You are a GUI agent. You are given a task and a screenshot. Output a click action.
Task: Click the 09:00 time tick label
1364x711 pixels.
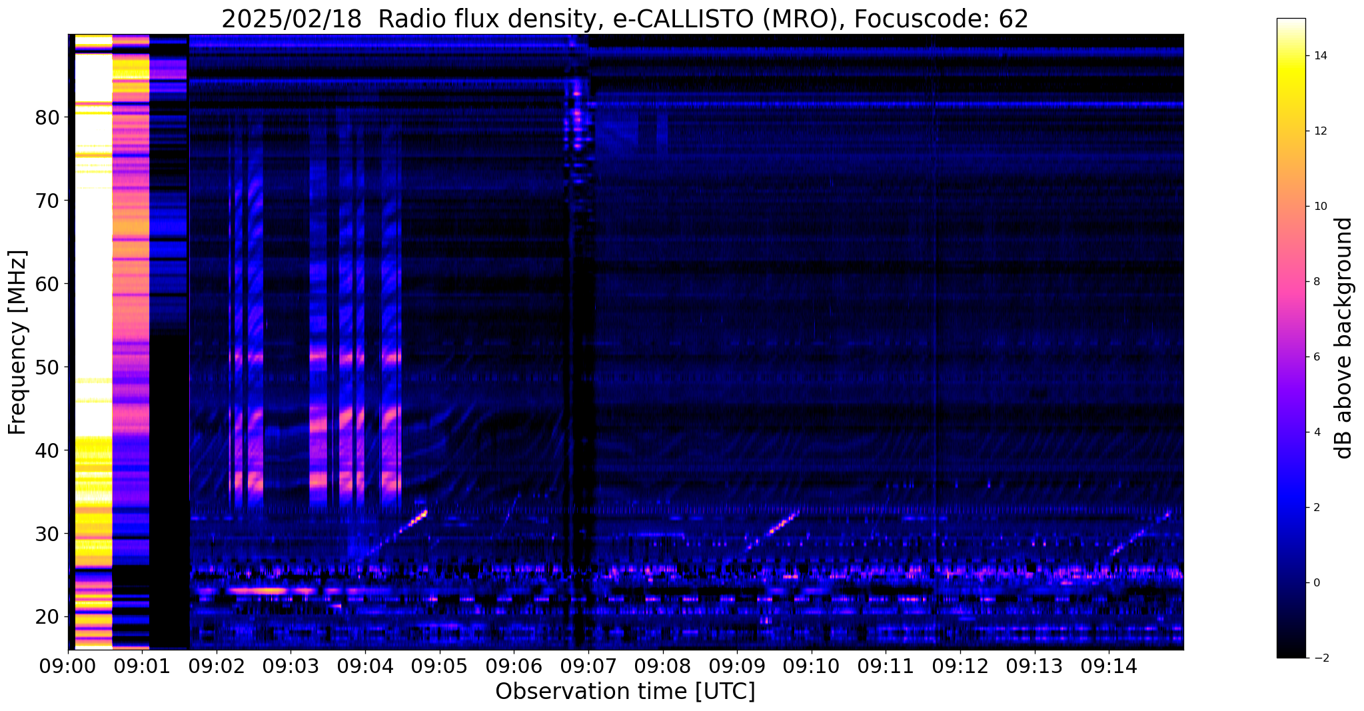click(x=68, y=666)
